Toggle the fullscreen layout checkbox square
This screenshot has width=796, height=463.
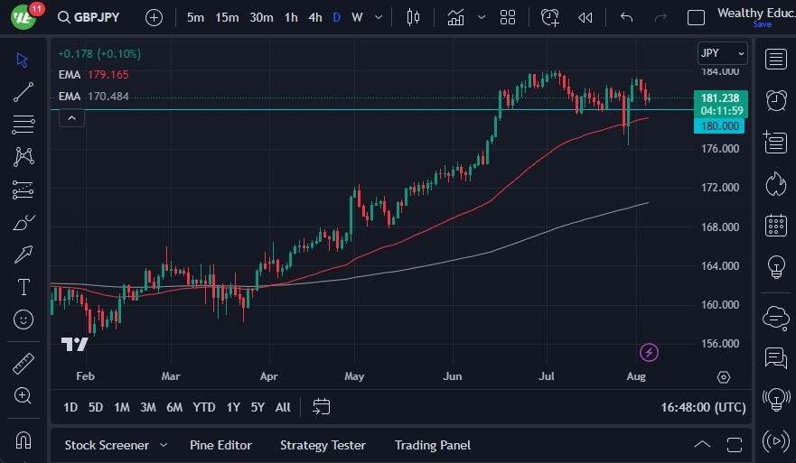[696, 17]
